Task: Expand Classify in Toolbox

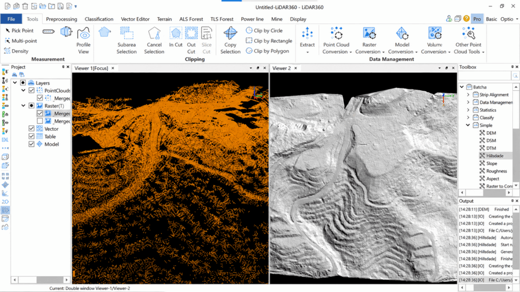Action: point(468,118)
